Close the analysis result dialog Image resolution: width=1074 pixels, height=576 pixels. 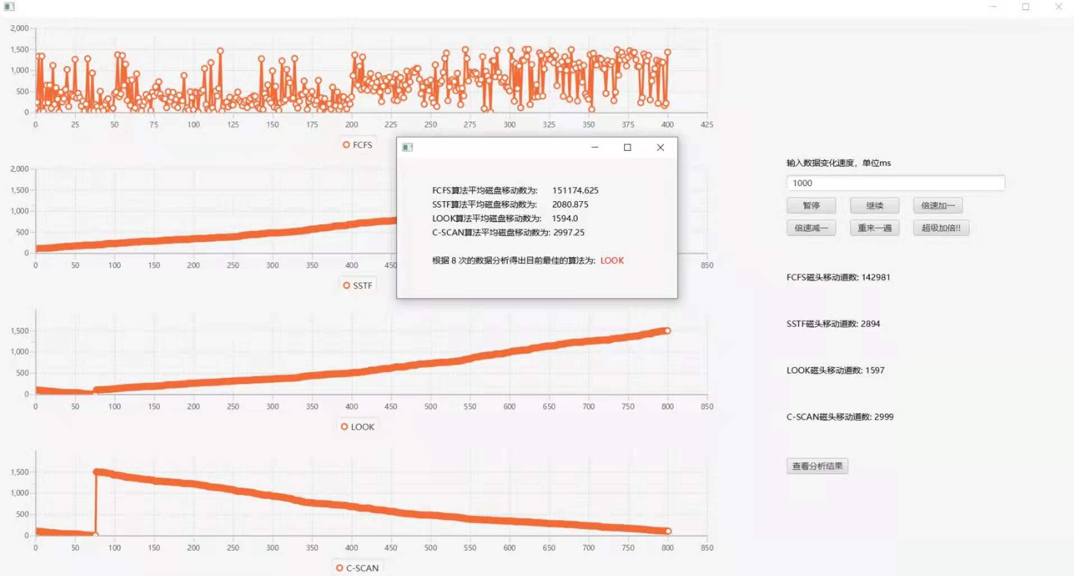coord(660,147)
